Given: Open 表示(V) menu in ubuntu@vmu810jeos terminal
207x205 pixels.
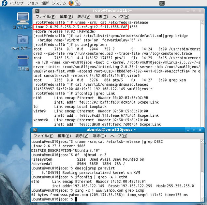Looking at the screenshot, I should point(82,136).
